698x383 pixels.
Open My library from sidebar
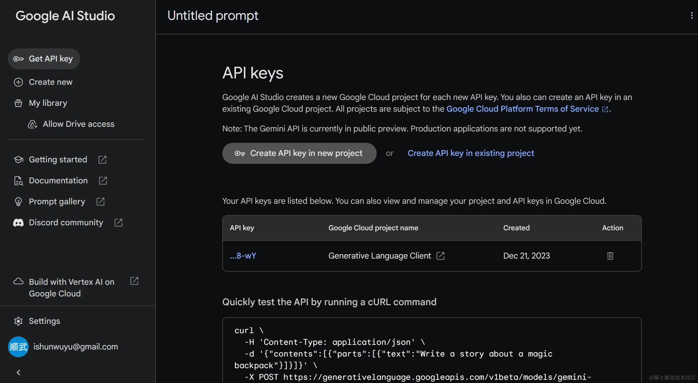pyautogui.click(x=48, y=103)
